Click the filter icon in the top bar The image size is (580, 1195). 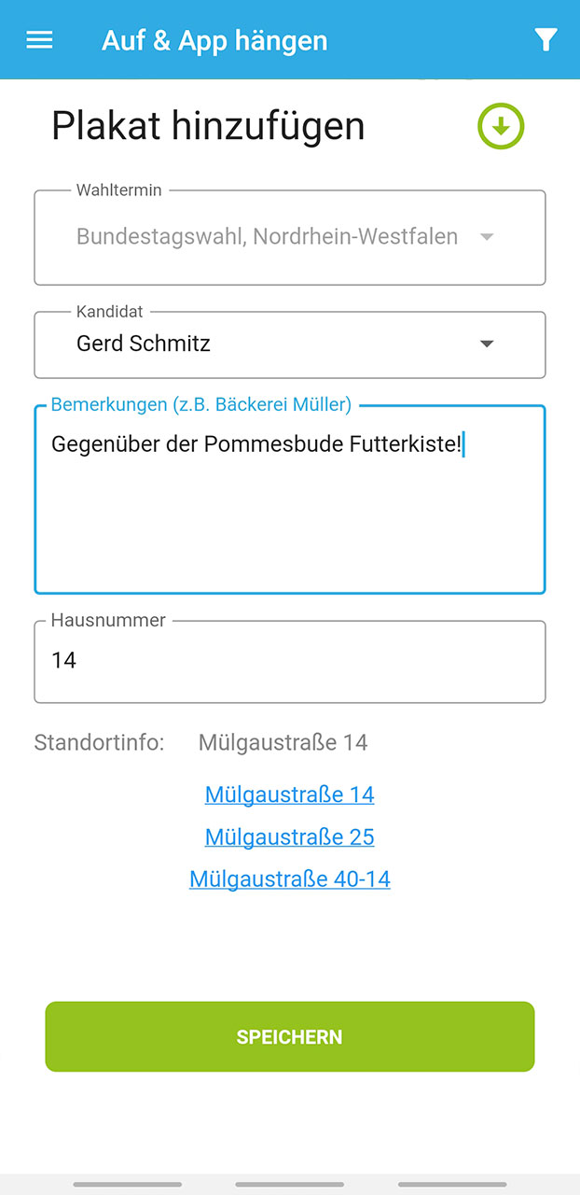coord(545,39)
